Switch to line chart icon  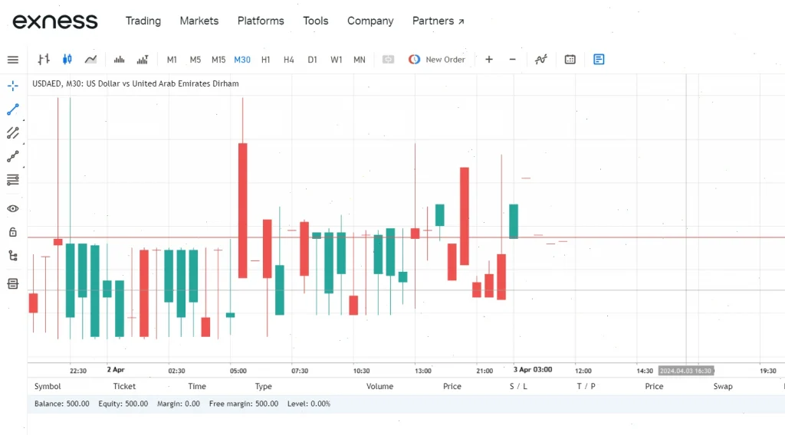click(90, 60)
